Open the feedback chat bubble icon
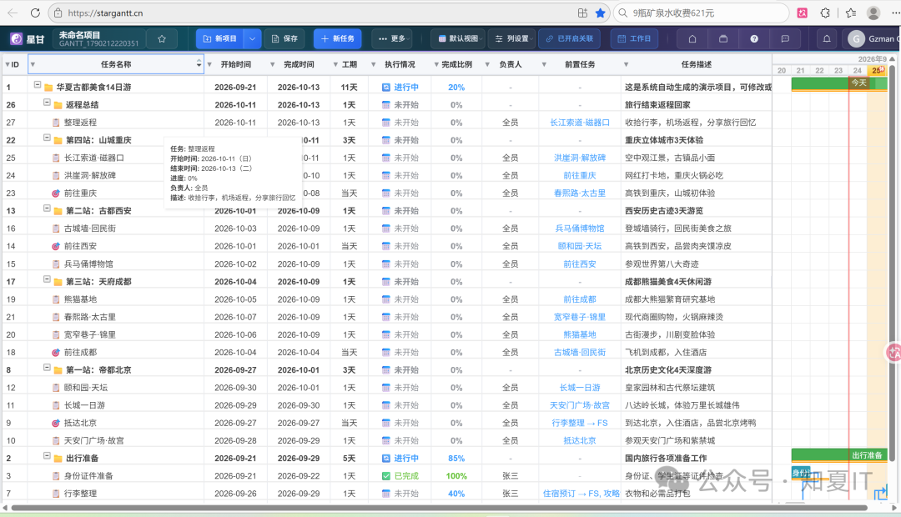The height and width of the screenshot is (517, 901). [785, 38]
